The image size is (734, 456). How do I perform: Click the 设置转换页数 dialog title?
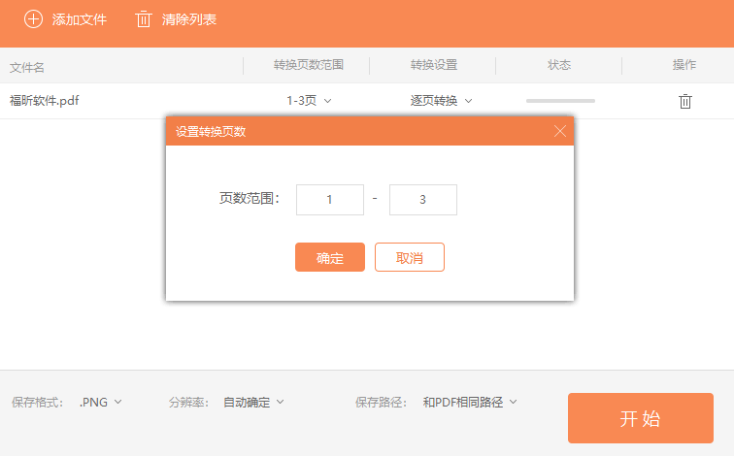(211, 131)
